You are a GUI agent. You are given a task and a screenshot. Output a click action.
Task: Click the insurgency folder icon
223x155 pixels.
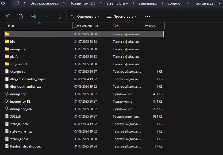pyautogui.click(x=7, y=49)
